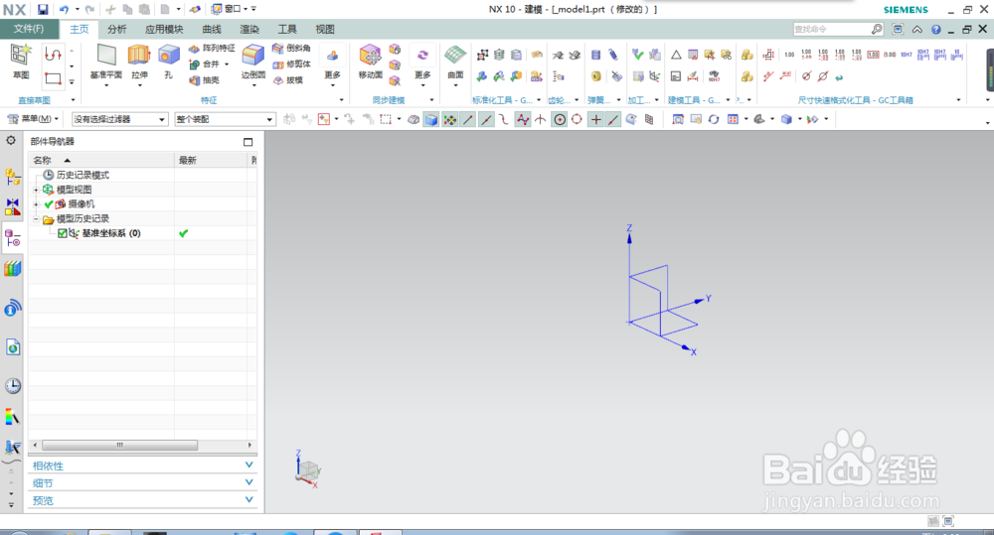Viewport: 994px width, 535px height.
Task: Click the Save icon in title bar
Action: point(43,10)
